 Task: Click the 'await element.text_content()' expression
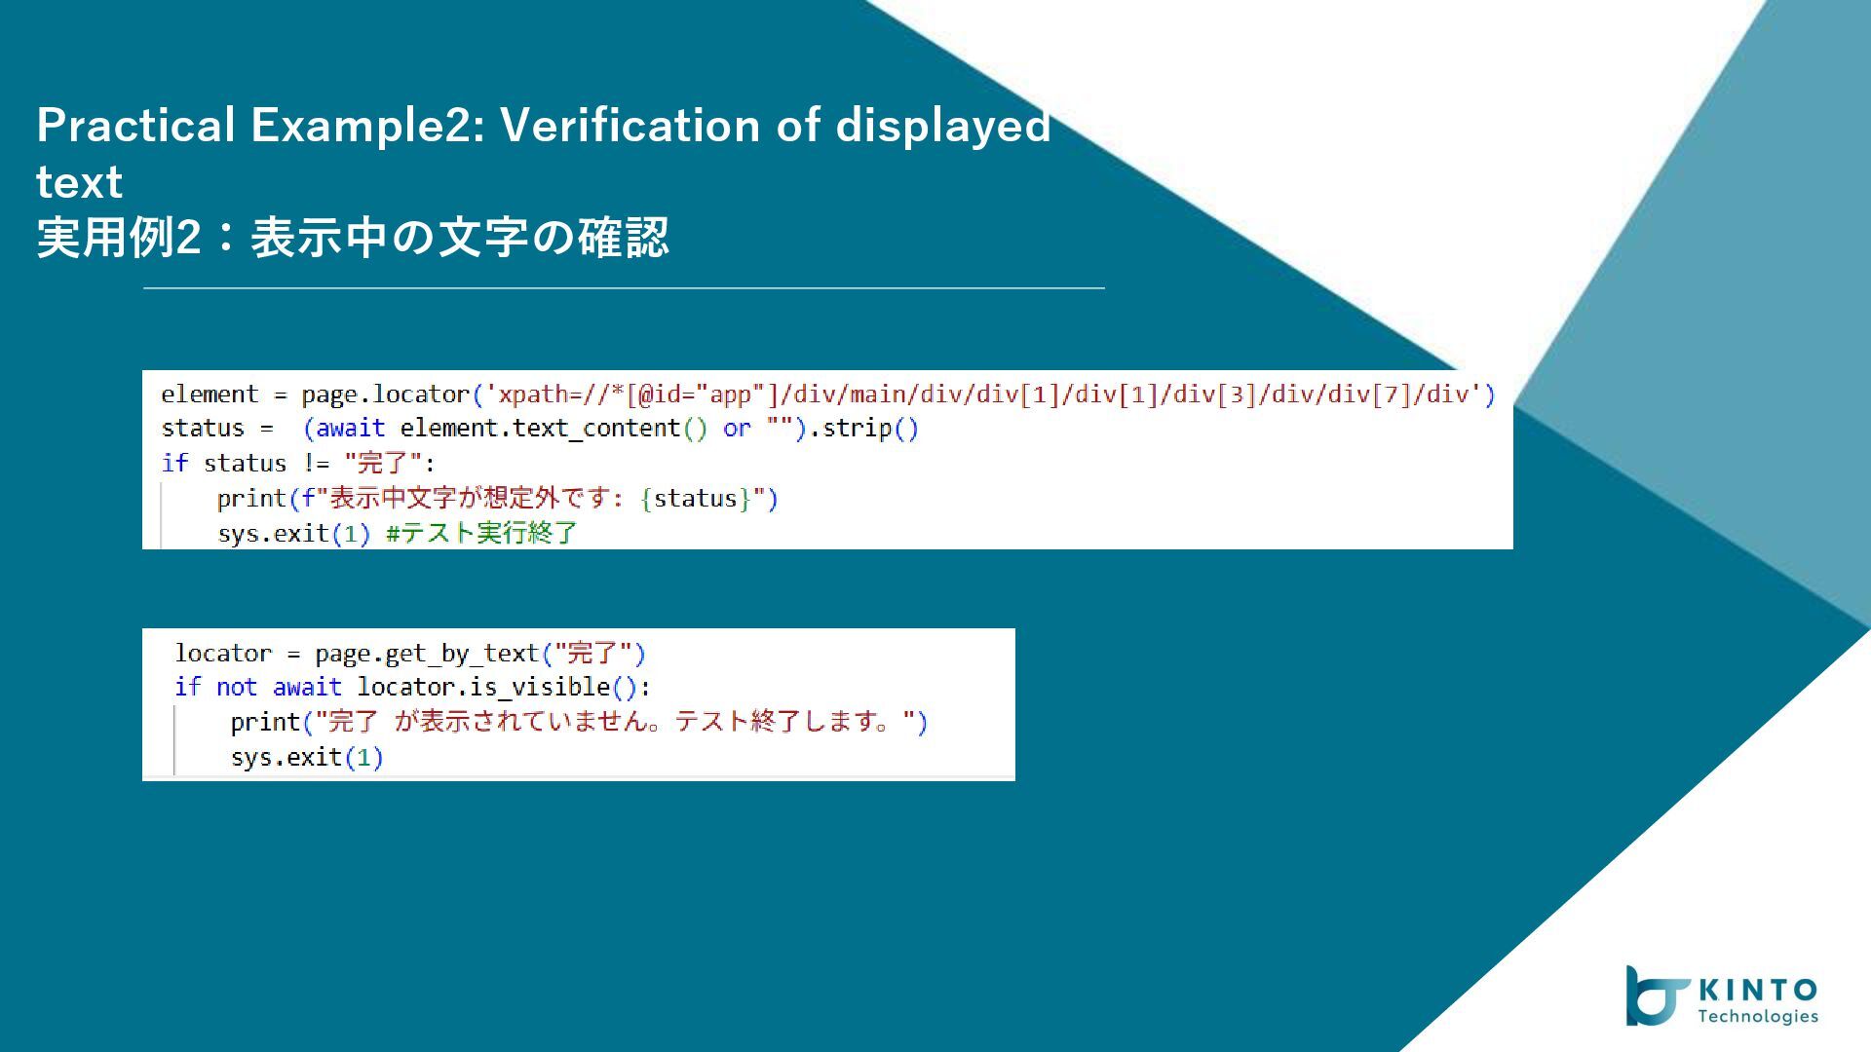(x=511, y=429)
